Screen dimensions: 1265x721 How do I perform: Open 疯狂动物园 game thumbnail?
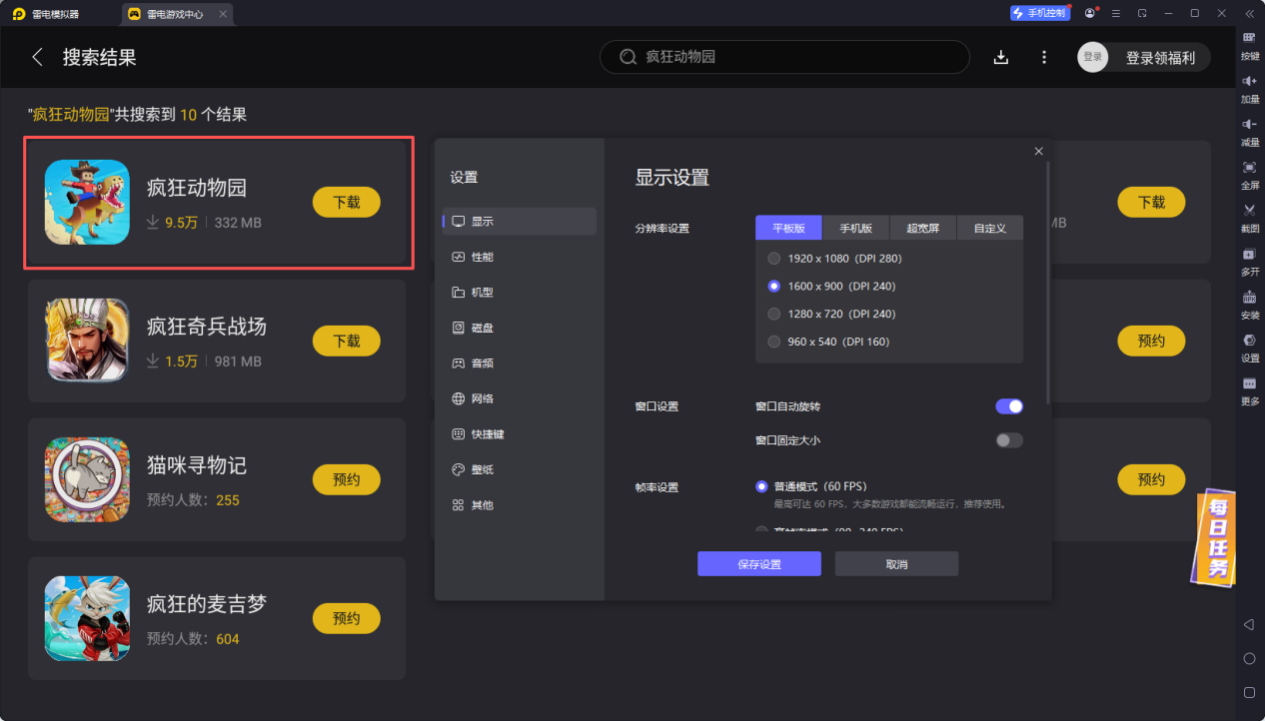click(x=87, y=202)
